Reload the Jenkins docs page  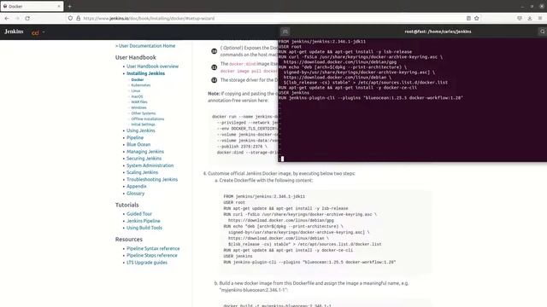pos(27,18)
